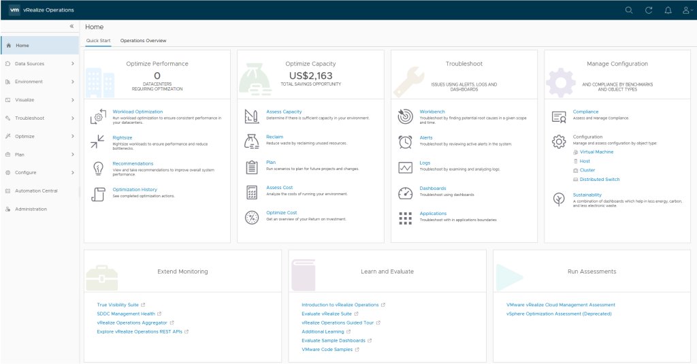This screenshot has height=364, width=697.
Task: Click the Rightsize arrows icon
Action: click(97, 142)
